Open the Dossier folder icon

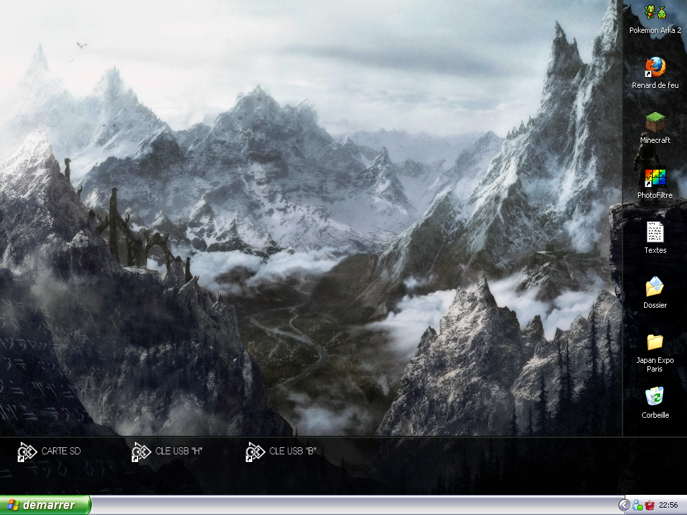655,287
